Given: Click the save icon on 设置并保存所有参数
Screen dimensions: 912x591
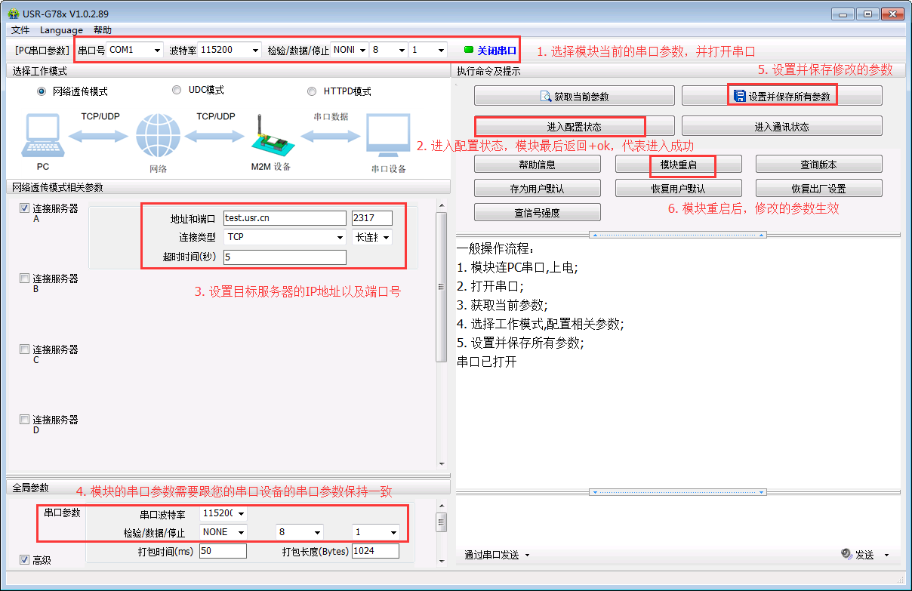Looking at the screenshot, I should click(739, 96).
